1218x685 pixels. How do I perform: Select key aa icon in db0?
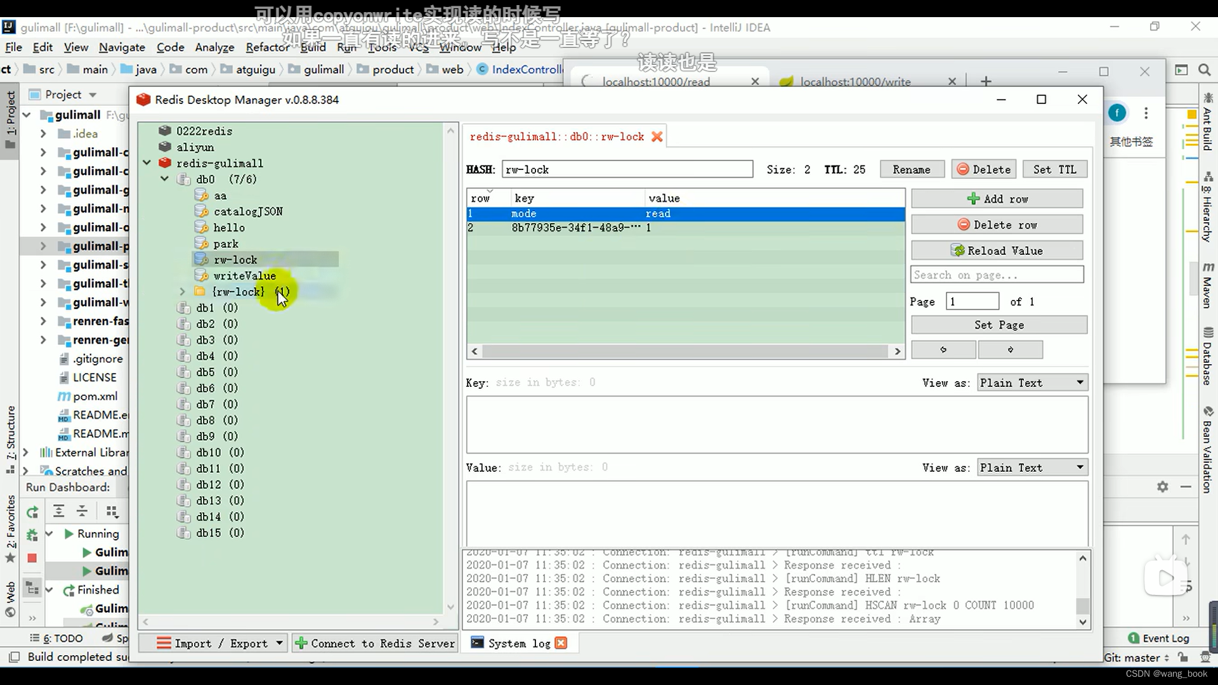point(201,195)
